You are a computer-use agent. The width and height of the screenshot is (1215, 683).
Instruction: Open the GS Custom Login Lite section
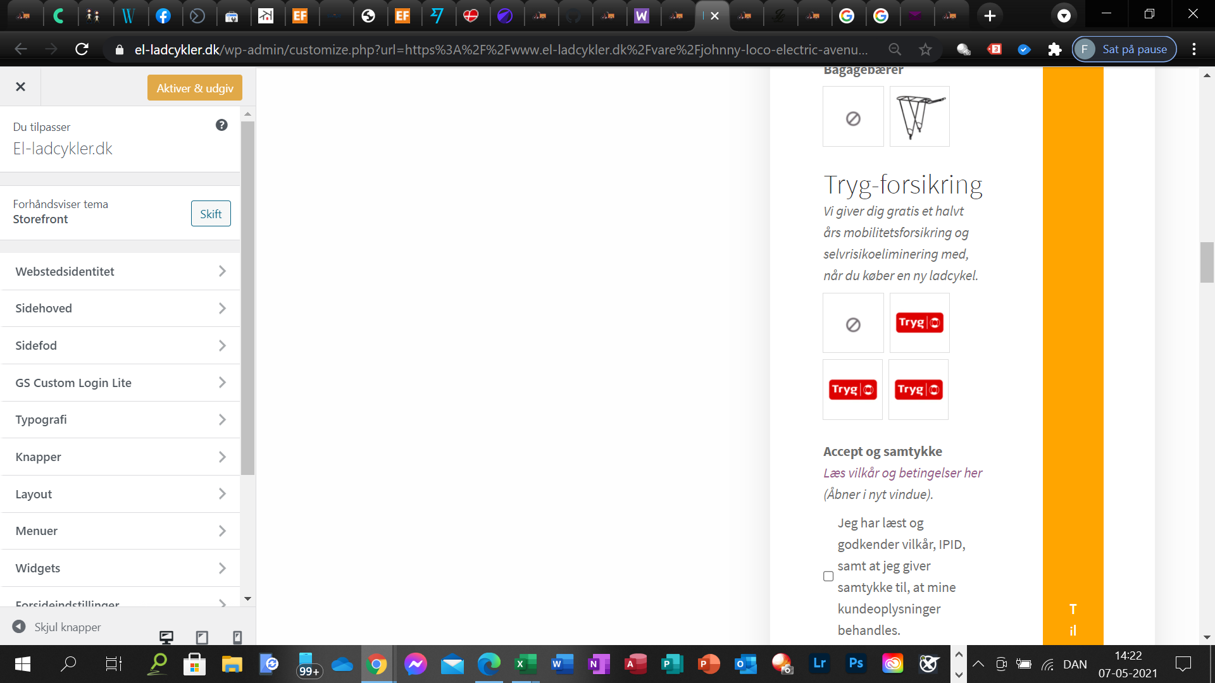(x=120, y=383)
